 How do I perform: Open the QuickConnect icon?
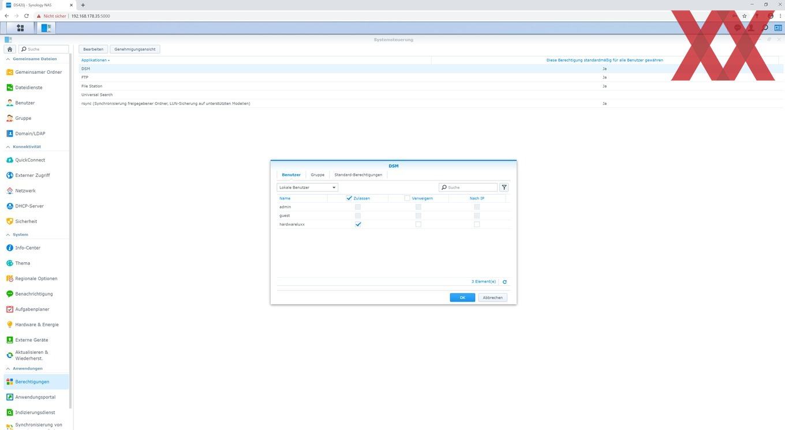(10, 160)
